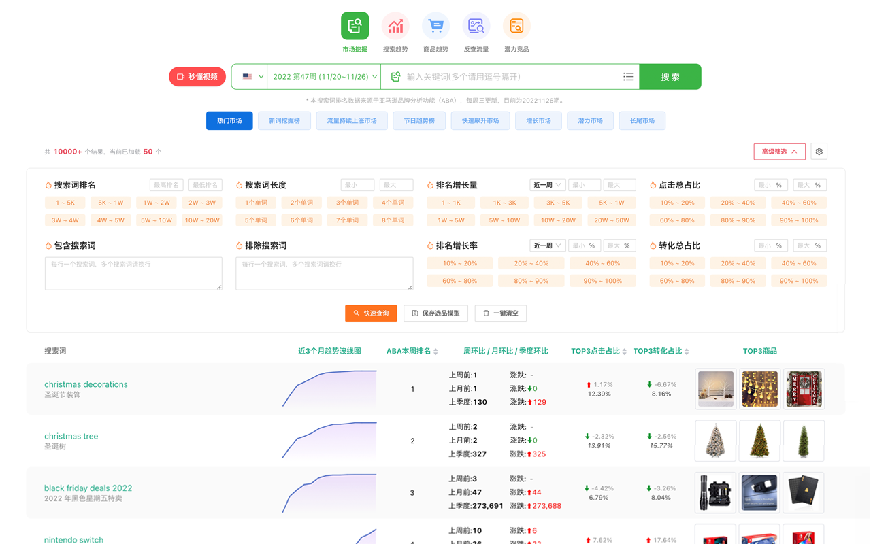The width and height of the screenshot is (871, 544).
Task: Switch to the 长尾市场 tab
Action: click(x=642, y=120)
